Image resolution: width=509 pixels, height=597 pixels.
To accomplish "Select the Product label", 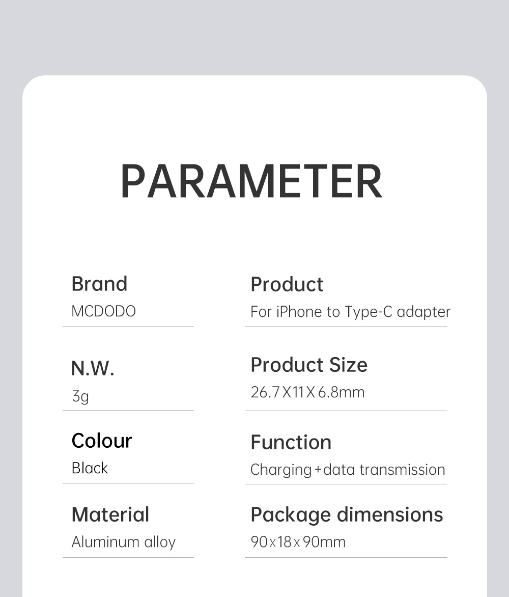I will pos(287,284).
